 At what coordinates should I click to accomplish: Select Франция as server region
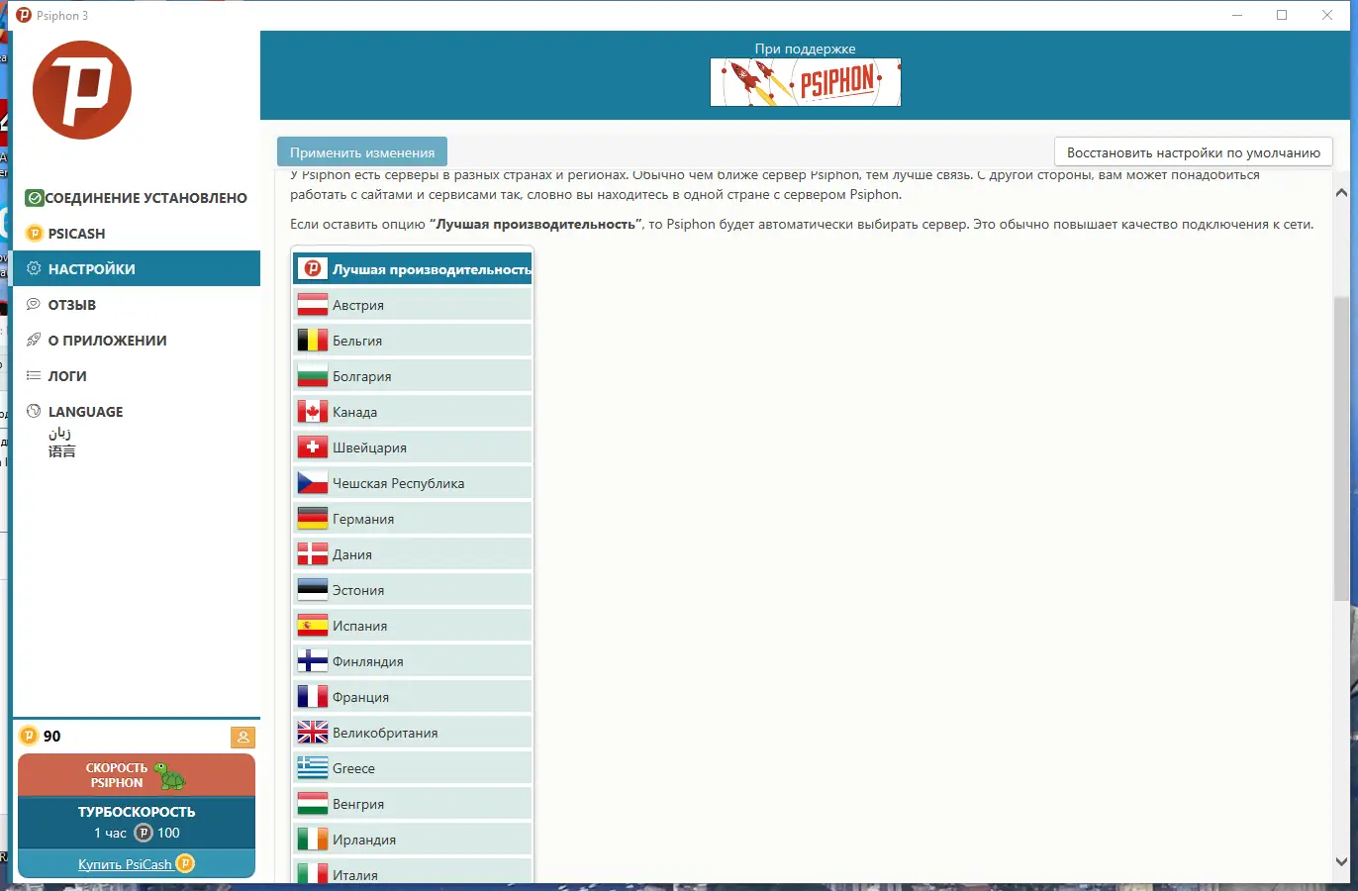coord(413,697)
